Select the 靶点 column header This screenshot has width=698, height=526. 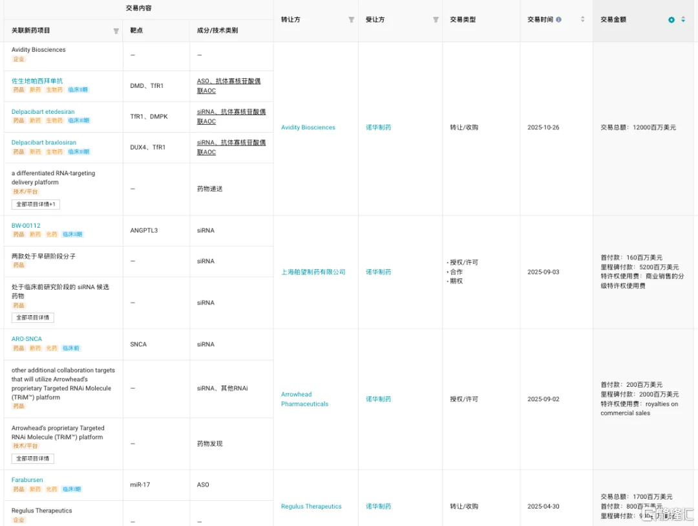[136, 30]
